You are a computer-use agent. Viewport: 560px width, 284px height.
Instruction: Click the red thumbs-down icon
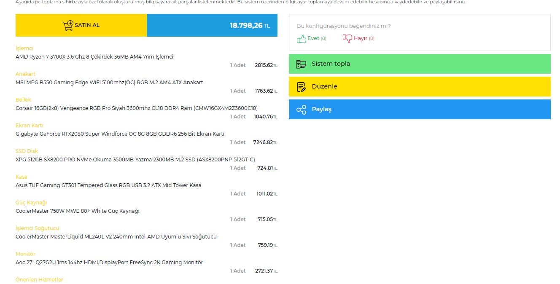347,39
